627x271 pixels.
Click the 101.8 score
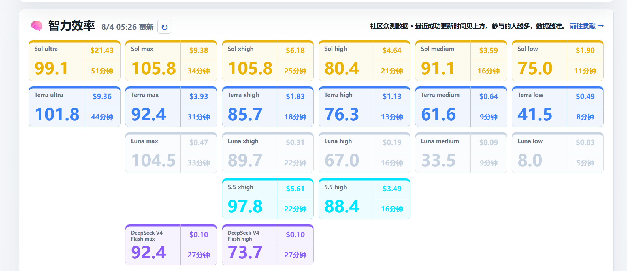click(57, 114)
